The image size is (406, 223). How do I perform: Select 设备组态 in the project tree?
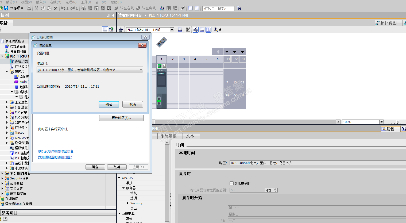21,61
